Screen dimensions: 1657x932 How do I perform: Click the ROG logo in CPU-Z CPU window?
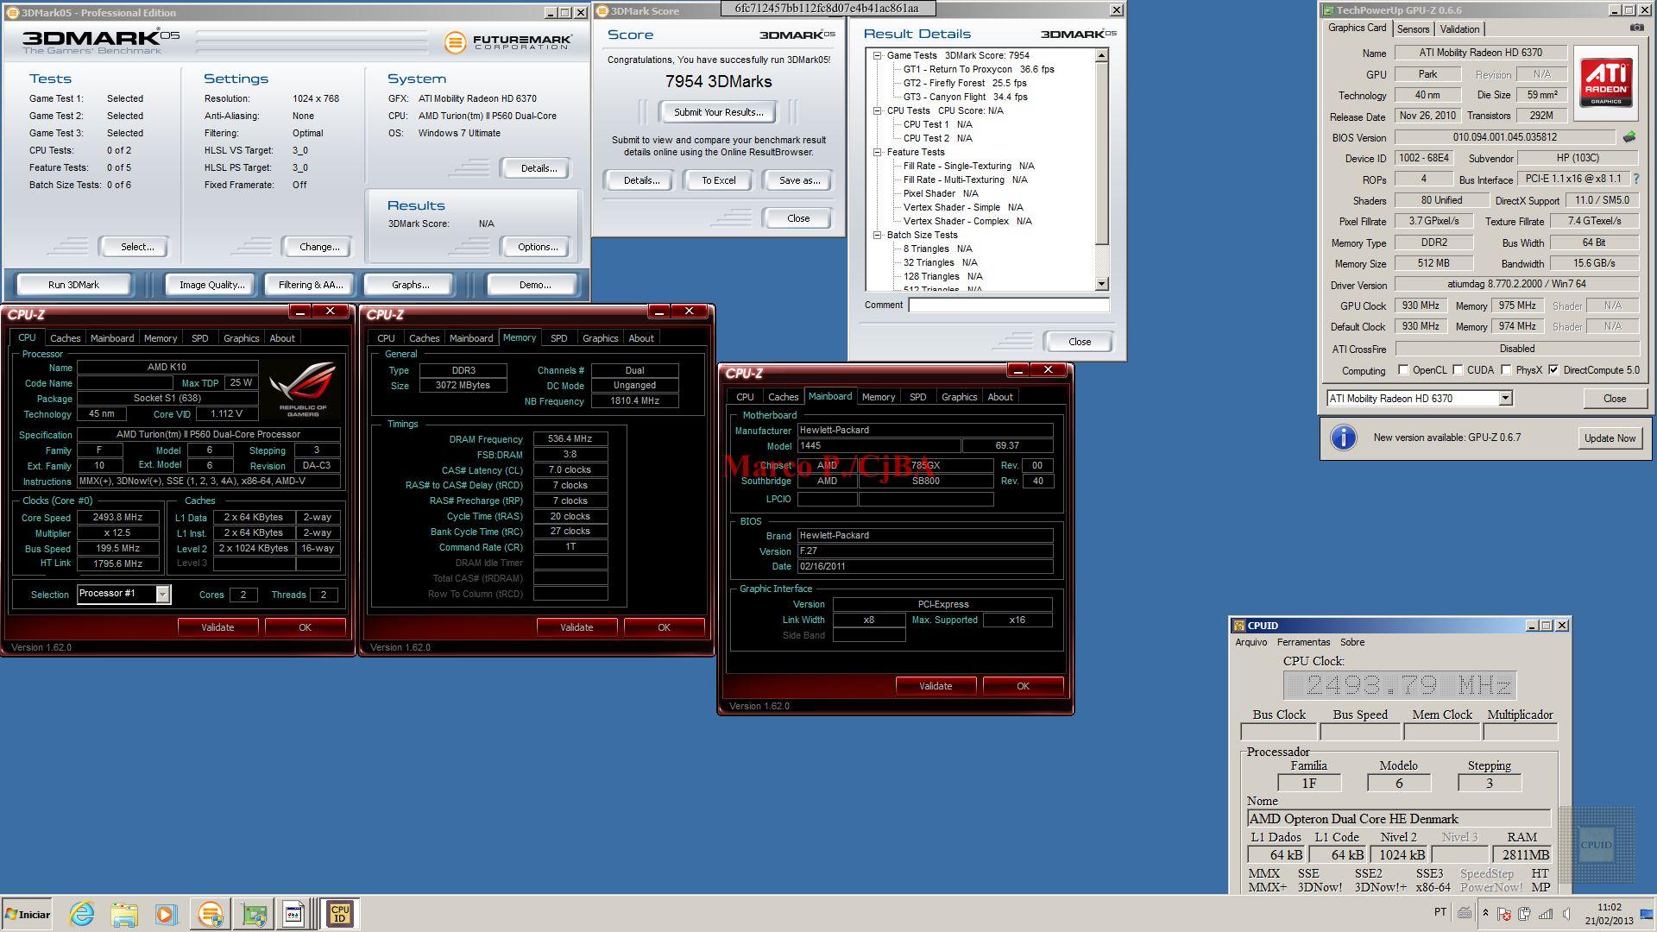tap(302, 390)
